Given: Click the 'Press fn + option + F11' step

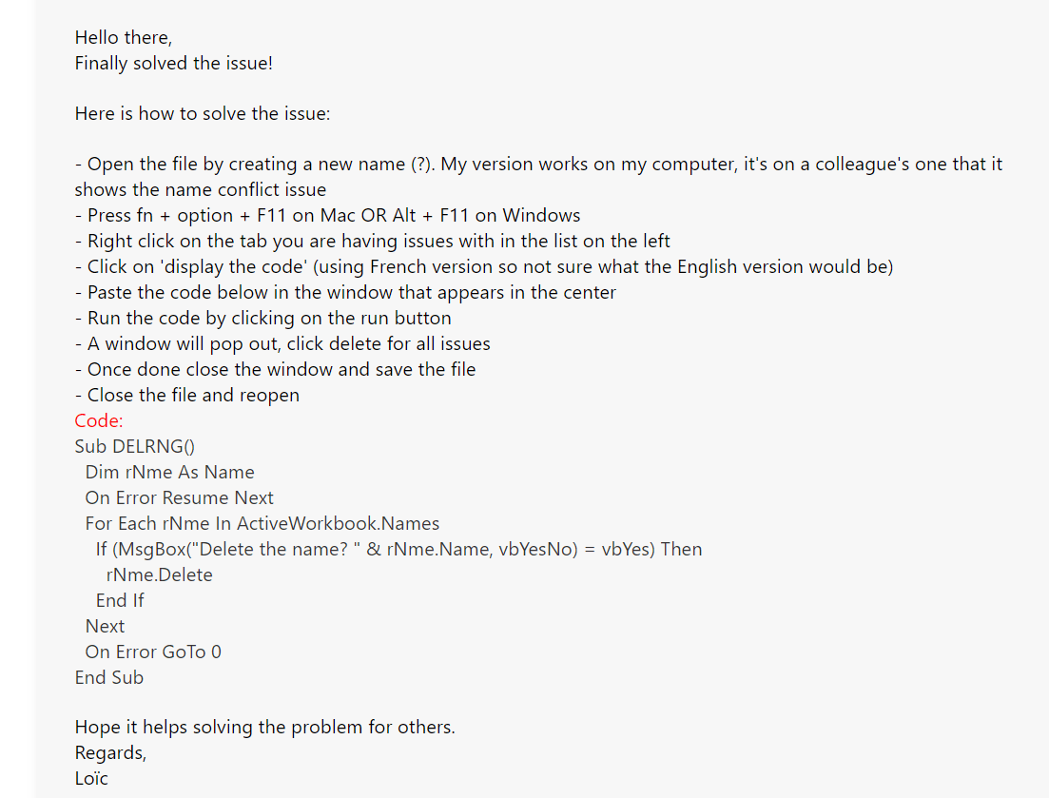Looking at the screenshot, I should 327,215.
